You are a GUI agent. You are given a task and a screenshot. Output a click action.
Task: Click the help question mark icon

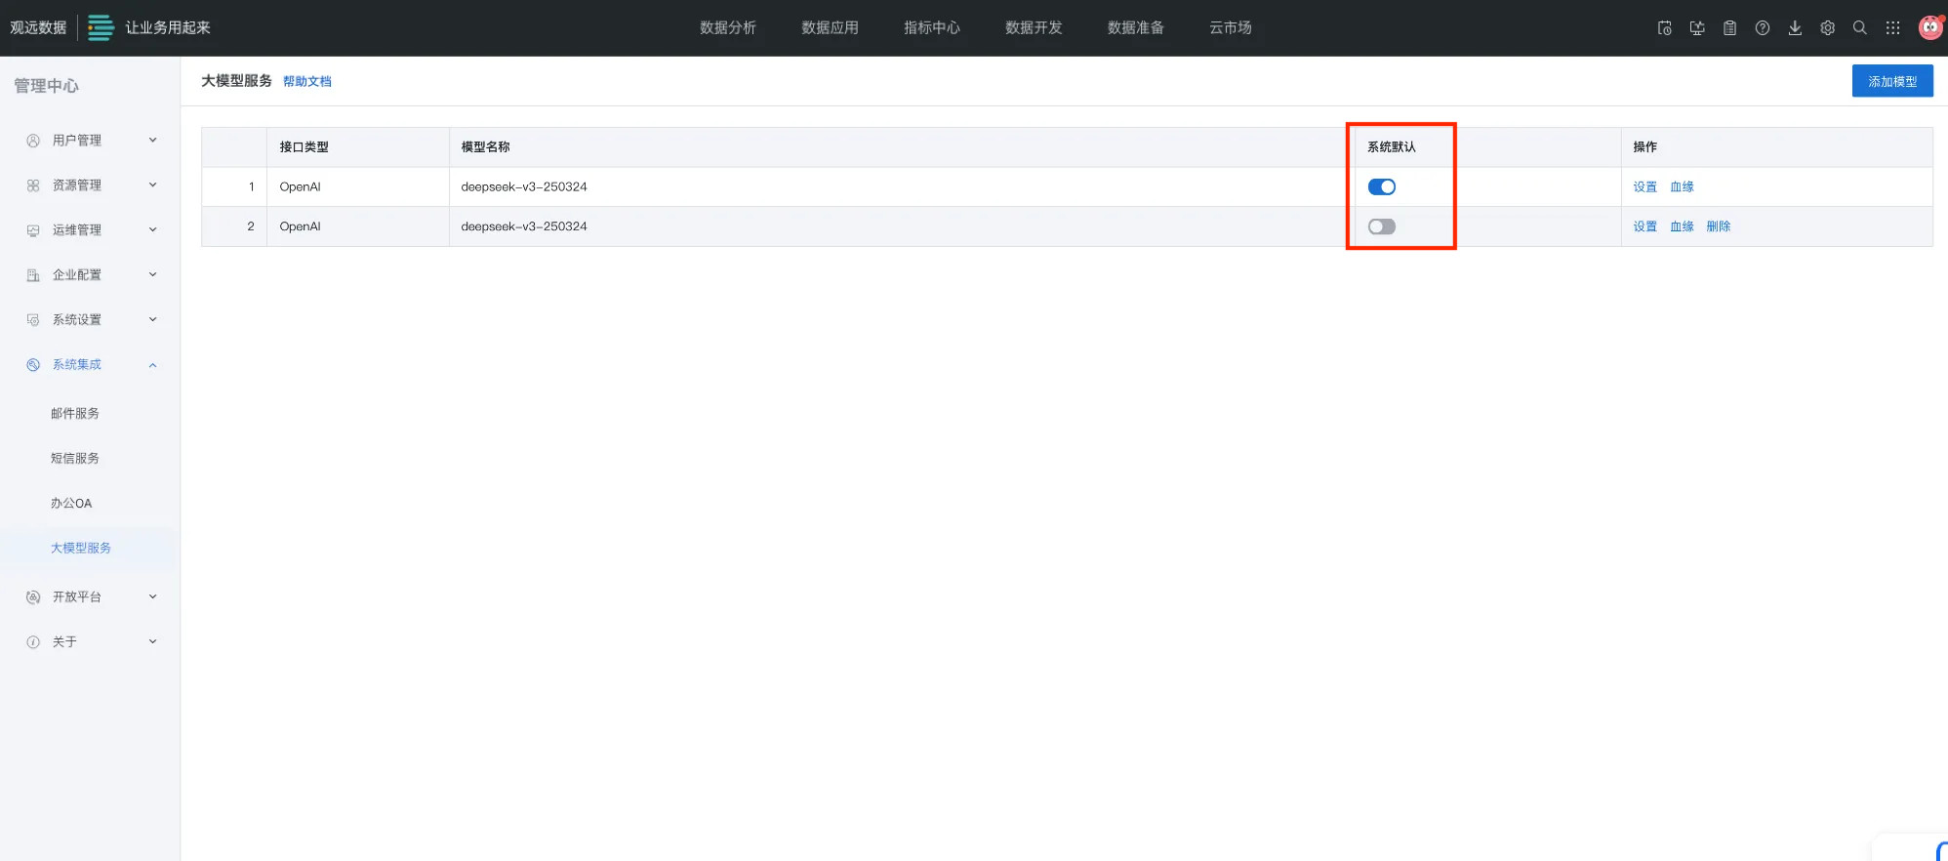1762,28
